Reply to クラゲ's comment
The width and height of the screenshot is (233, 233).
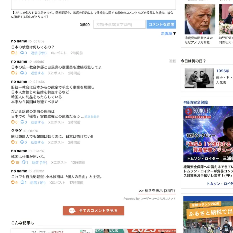(x=37, y=142)
